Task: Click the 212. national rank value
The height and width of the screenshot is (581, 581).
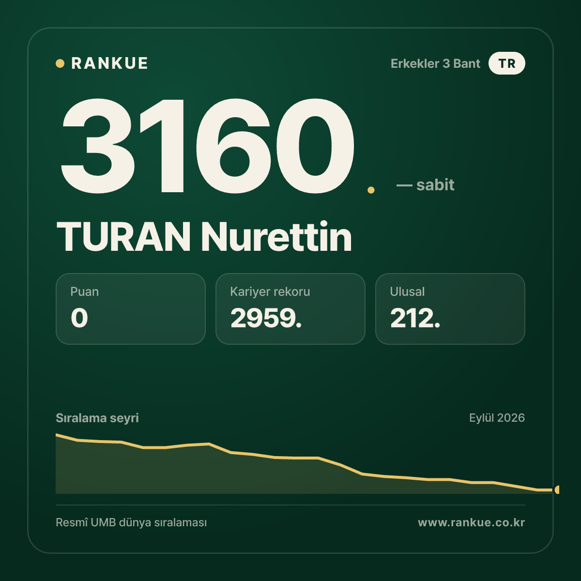Action: point(415,318)
